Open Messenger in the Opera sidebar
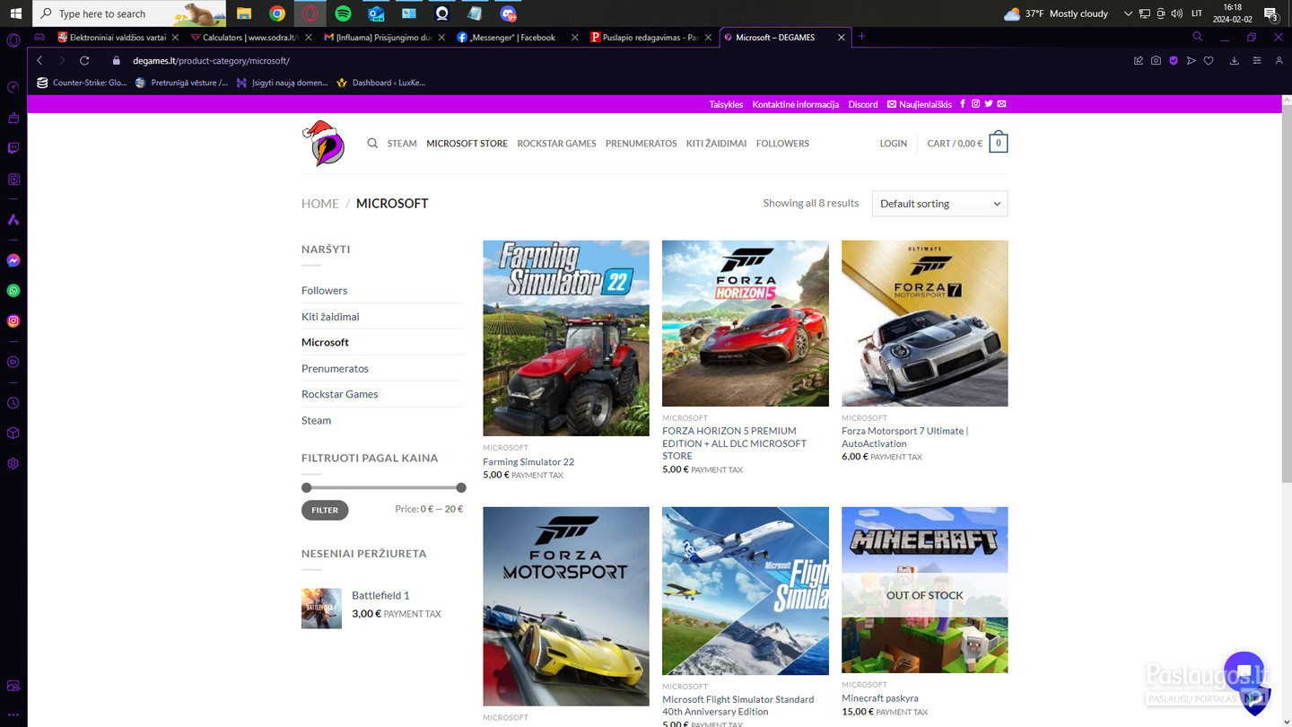 point(13,260)
